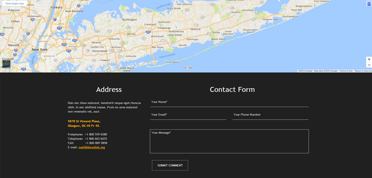This screenshot has width=372, height=178.
Task: Focus the Your Phone Number field
Action: coord(270,115)
